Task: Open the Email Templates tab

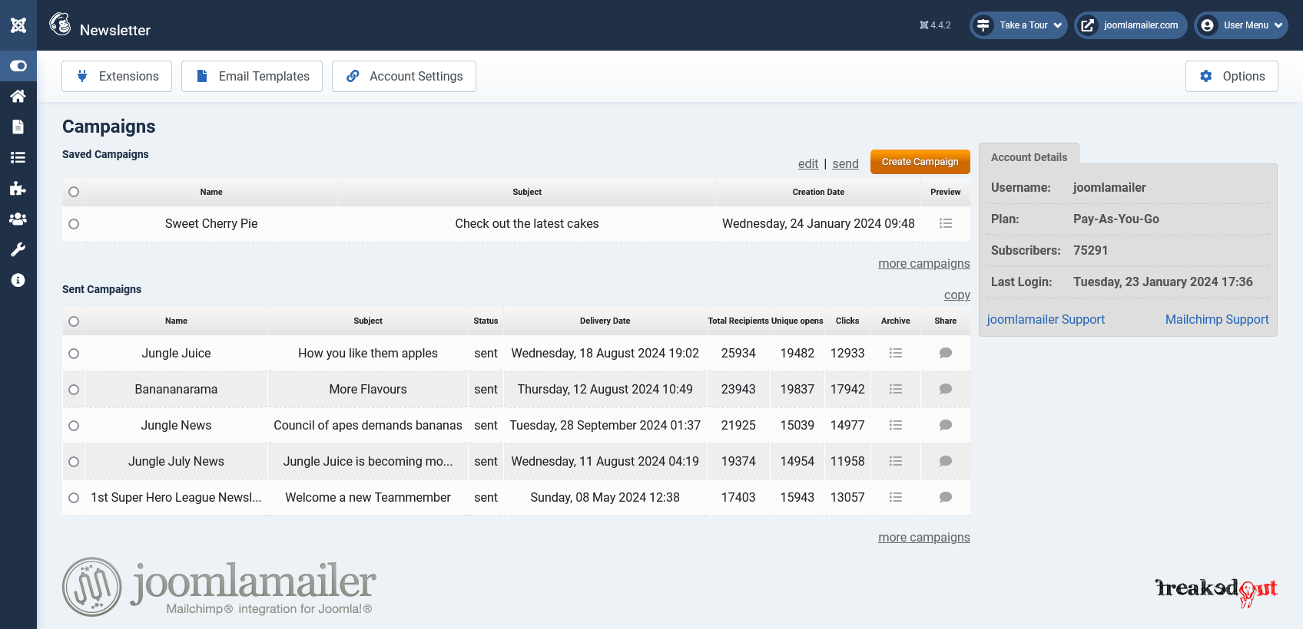Action: click(x=252, y=76)
